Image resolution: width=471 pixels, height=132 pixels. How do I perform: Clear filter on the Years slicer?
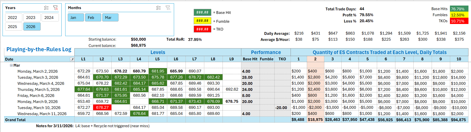pyautogui.click(x=55, y=8)
